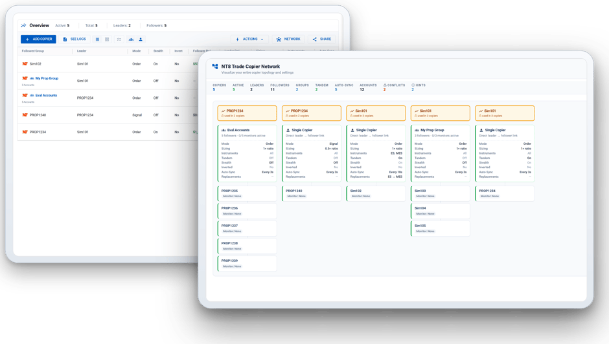Click the group icon before My Prop Group link
The image size is (609, 344).
32,78
